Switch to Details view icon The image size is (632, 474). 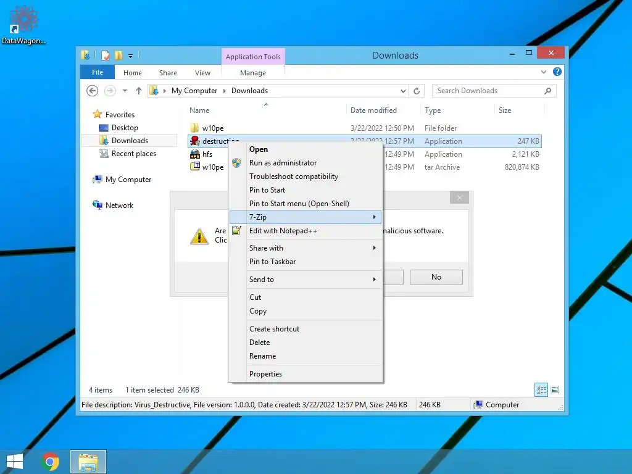click(x=541, y=390)
